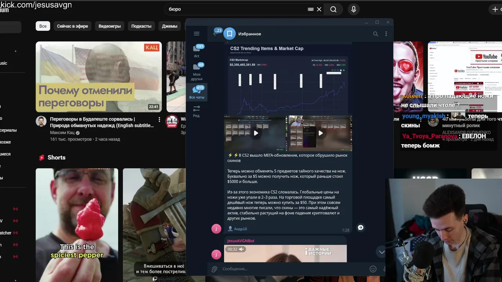Play the left video in message
The image size is (502, 282).
256,133
